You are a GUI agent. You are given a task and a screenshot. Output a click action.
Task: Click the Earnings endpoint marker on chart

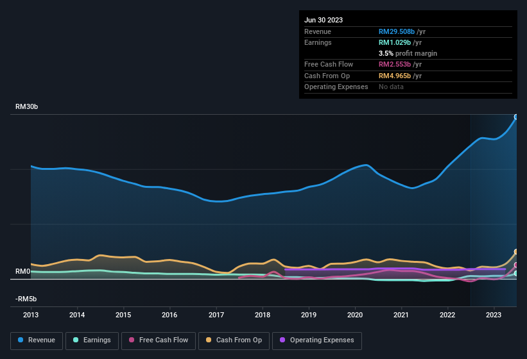point(516,274)
